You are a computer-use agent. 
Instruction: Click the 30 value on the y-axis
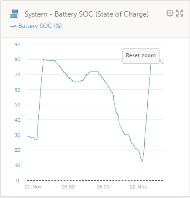coord(17,135)
